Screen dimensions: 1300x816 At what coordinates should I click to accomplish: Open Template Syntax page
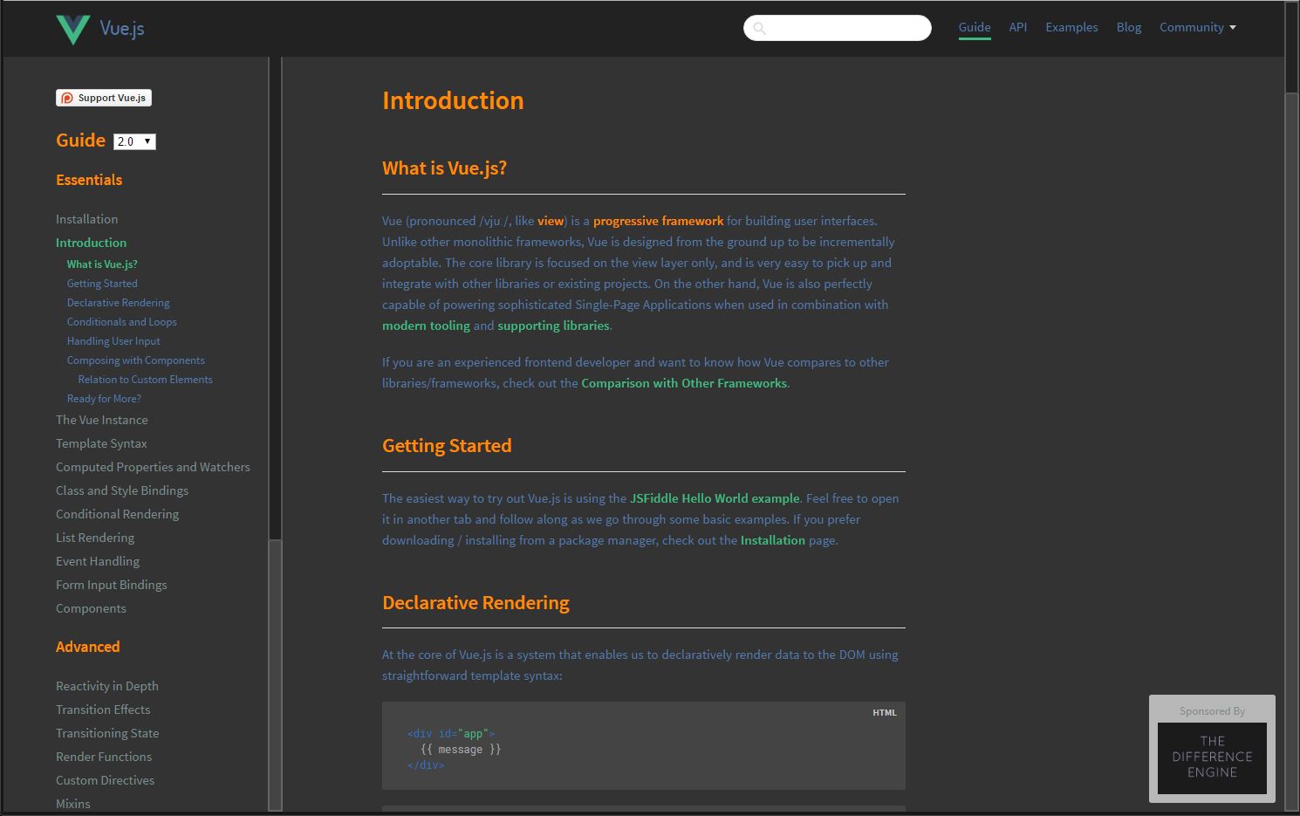[x=101, y=443]
